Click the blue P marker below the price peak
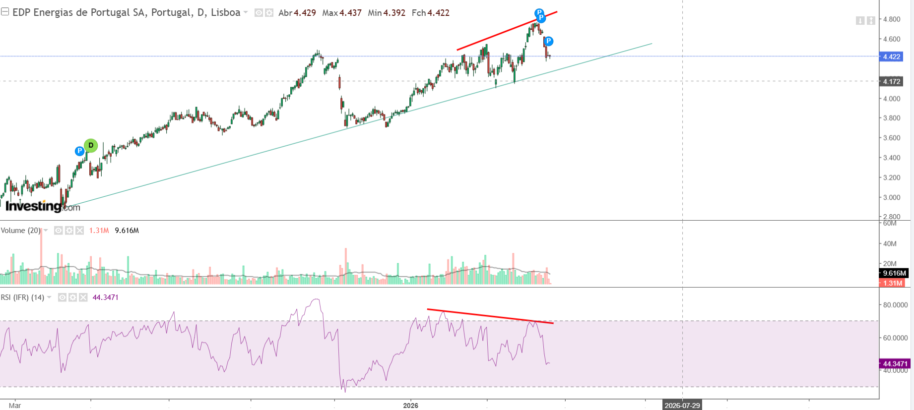This screenshot has width=914, height=410. click(x=548, y=41)
